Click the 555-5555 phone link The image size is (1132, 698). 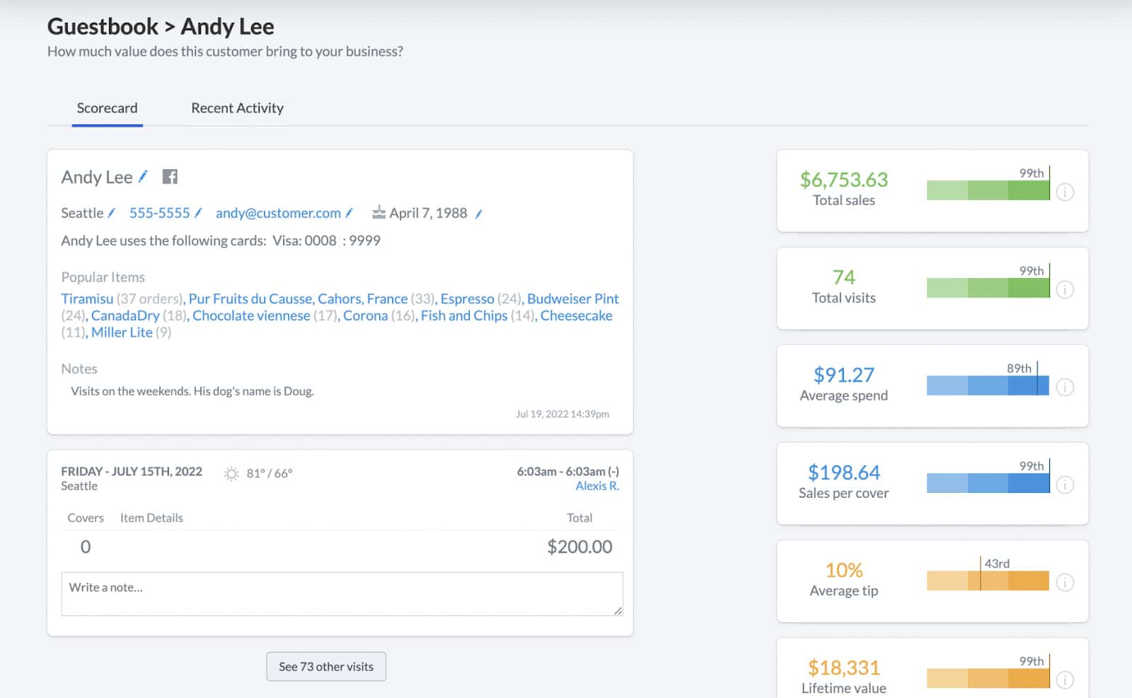159,213
